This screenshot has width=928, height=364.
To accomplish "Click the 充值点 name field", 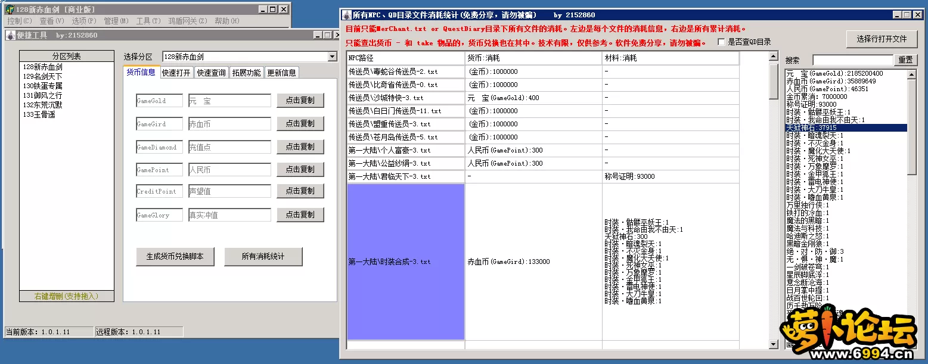I will [x=229, y=147].
